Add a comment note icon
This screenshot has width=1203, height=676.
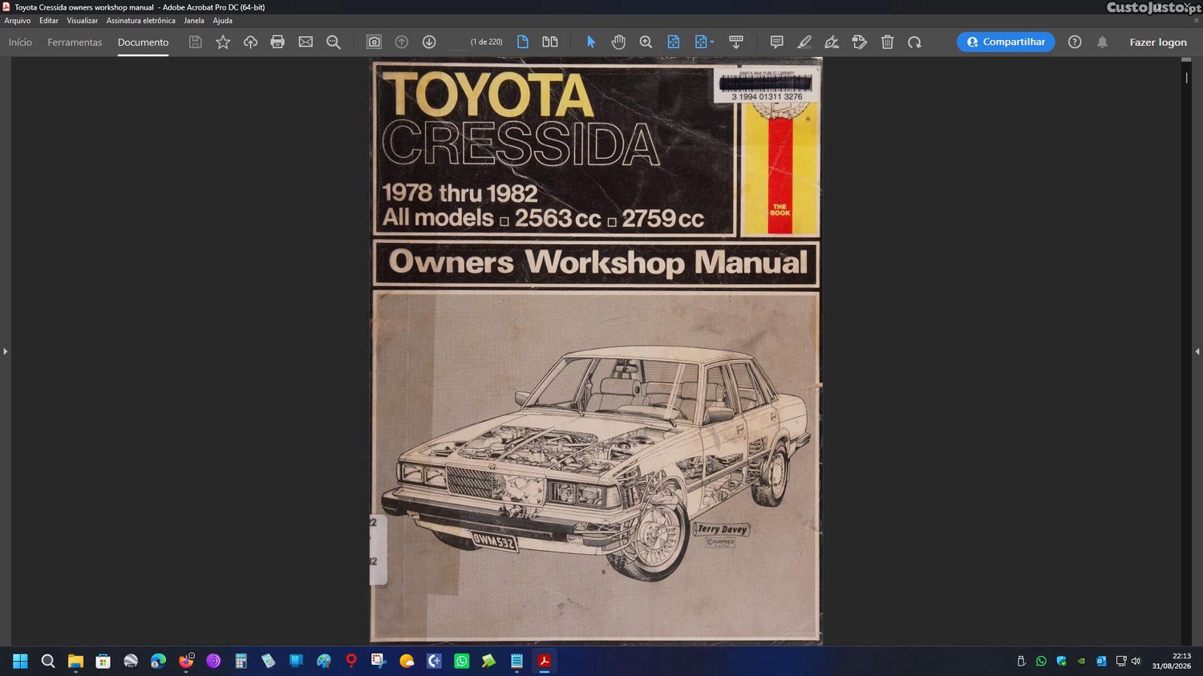click(x=776, y=42)
